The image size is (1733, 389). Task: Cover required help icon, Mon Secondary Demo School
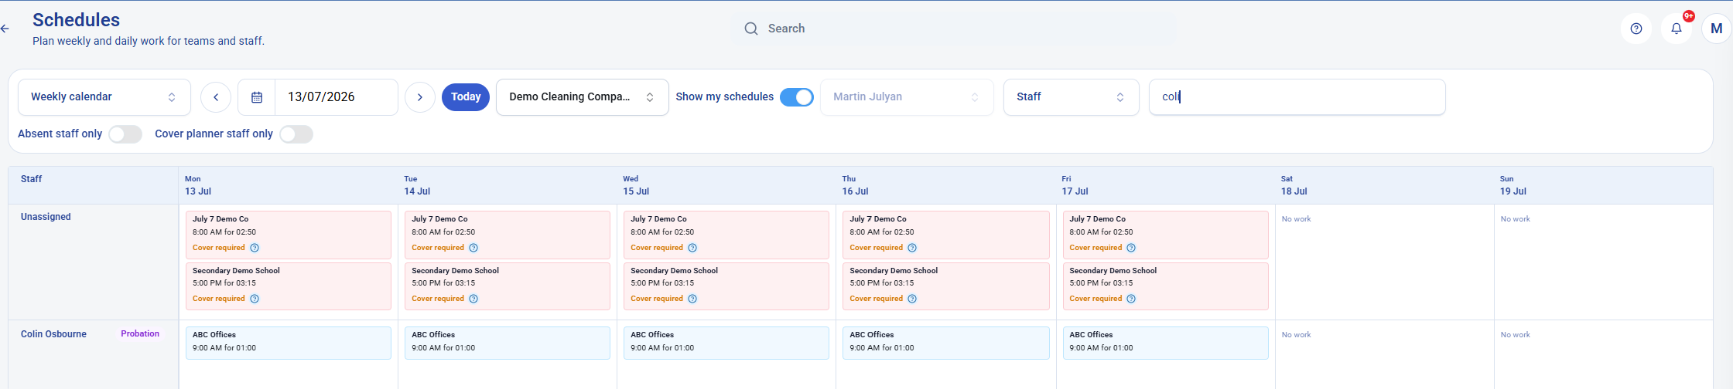tap(255, 299)
